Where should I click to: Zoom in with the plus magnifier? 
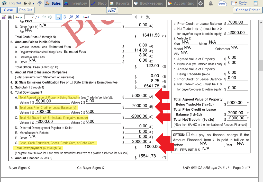click(x=77, y=17)
